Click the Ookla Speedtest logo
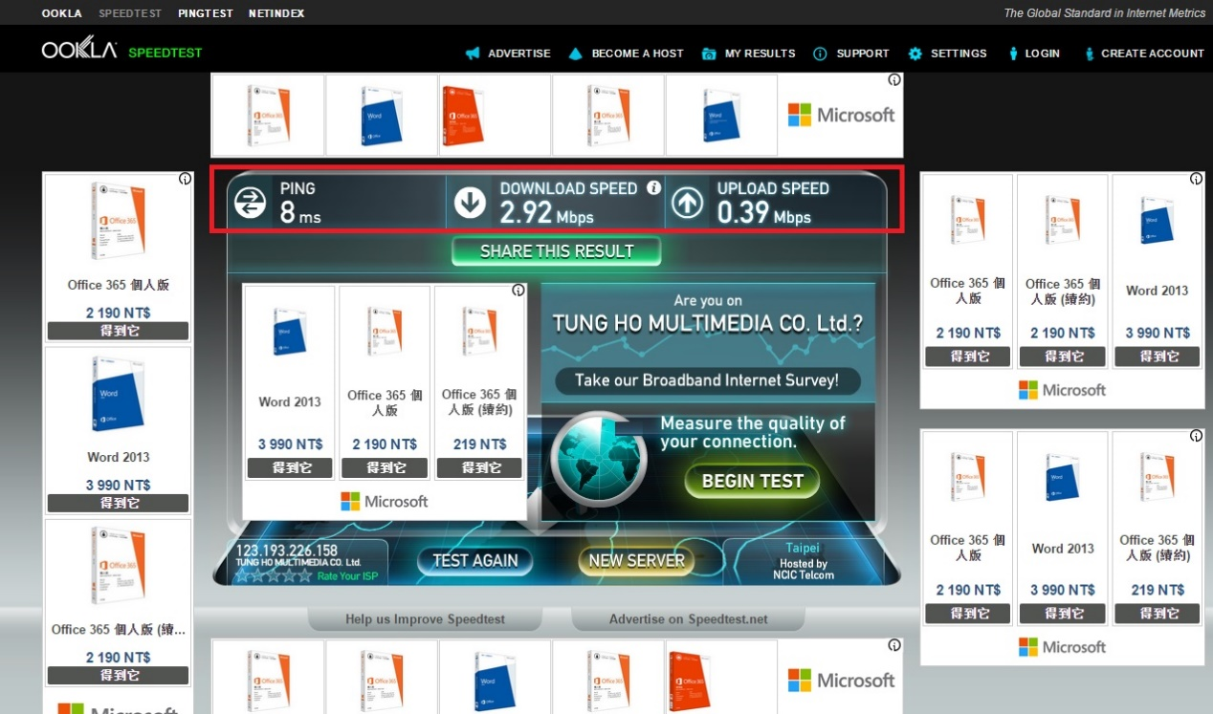Image resolution: width=1213 pixels, height=714 pixels. [x=121, y=52]
